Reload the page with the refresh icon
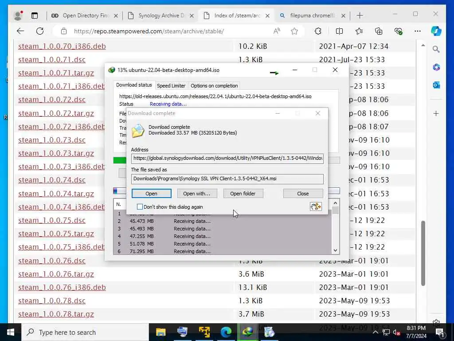This screenshot has width=454, height=341. (x=40, y=31)
